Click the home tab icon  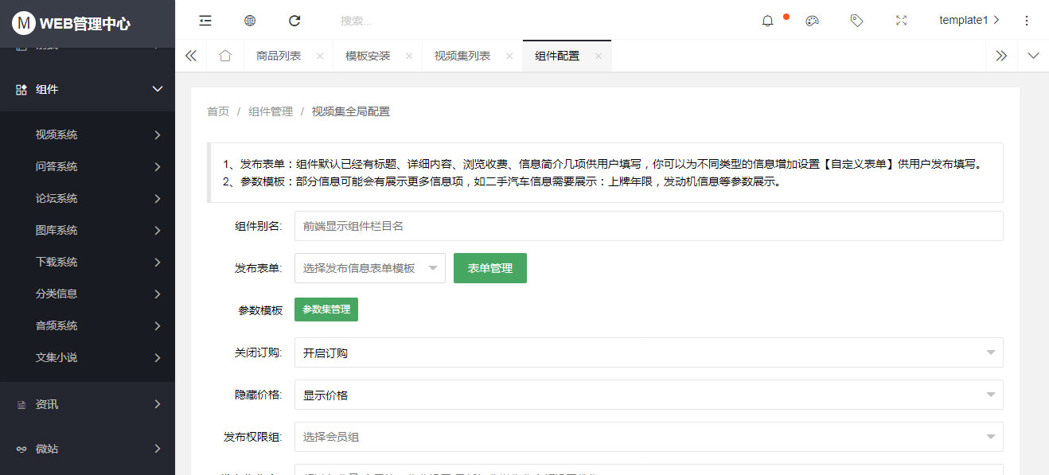click(x=225, y=56)
